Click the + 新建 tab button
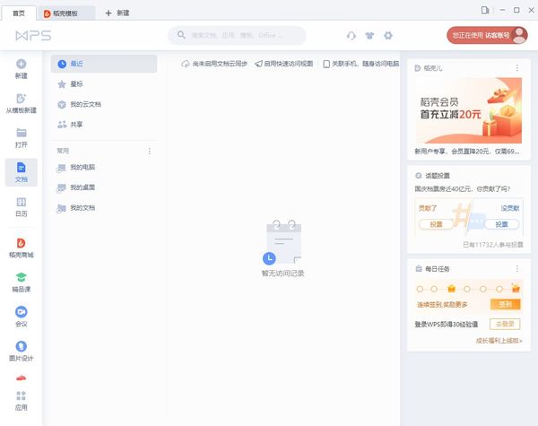This screenshot has height=426, width=538. click(117, 13)
